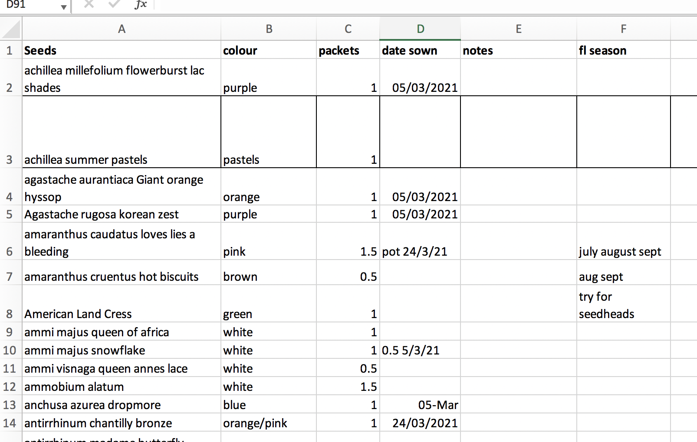Select column F header
697x442 pixels.
tap(623, 29)
